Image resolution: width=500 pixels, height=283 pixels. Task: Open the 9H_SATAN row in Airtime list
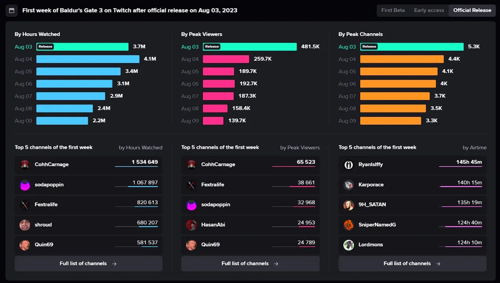412,204
